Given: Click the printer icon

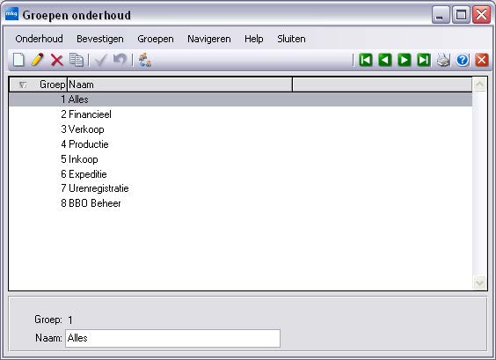Looking at the screenshot, I should point(443,60).
